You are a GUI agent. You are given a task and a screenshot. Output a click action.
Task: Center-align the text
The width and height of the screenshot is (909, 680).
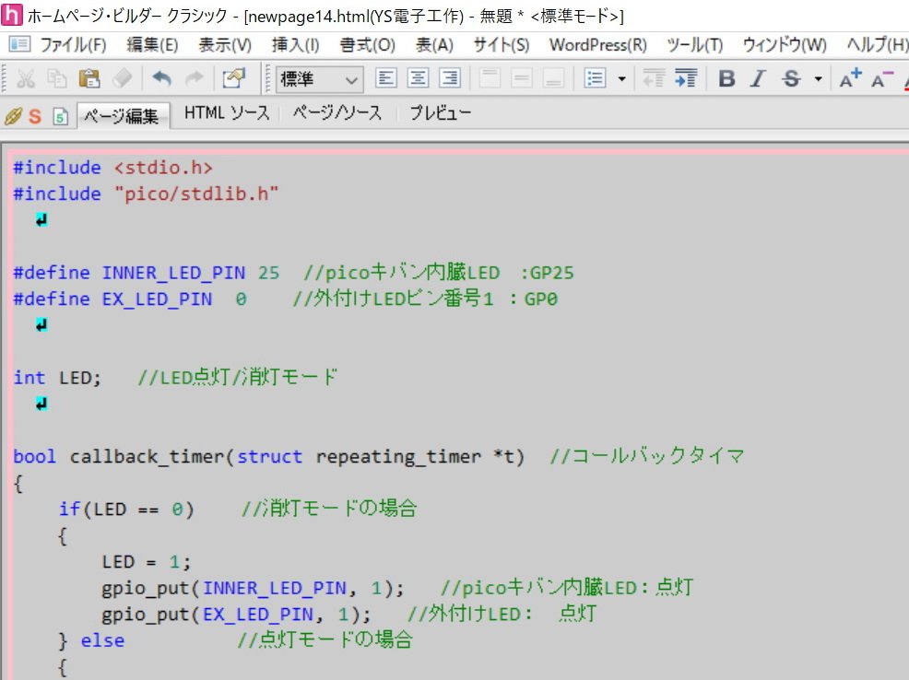(x=418, y=79)
